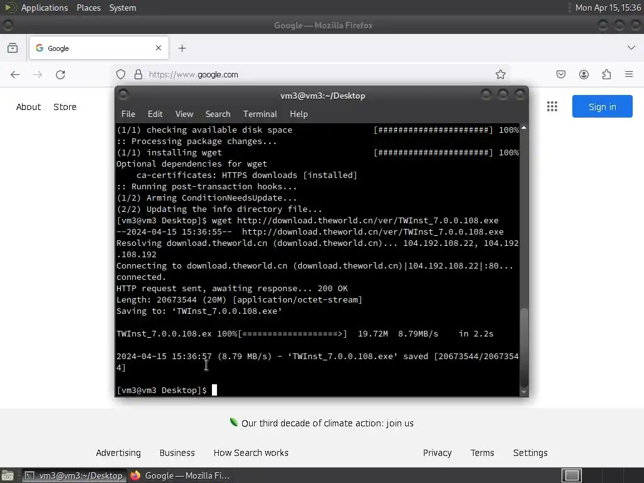Open the terminal File menu
Image resolution: width=644 pixels, height=483 pixels.
128,114
